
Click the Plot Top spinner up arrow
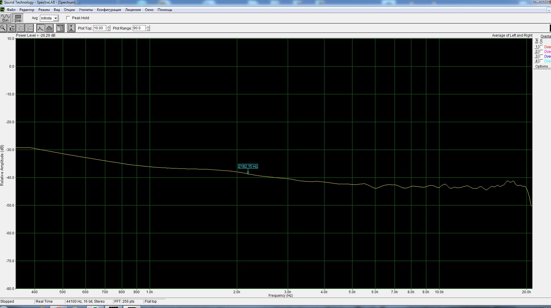(x=109, y=27)
